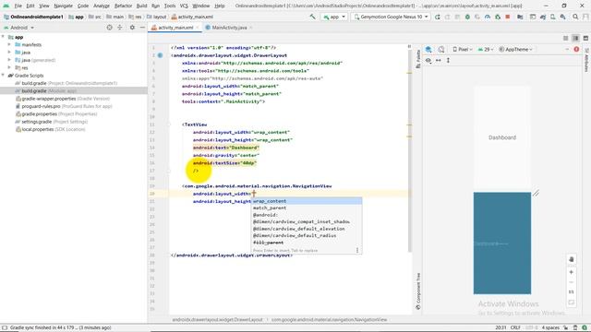Open the Build menu
Viewport: 591px width, 332px height.
coord(141,6)
